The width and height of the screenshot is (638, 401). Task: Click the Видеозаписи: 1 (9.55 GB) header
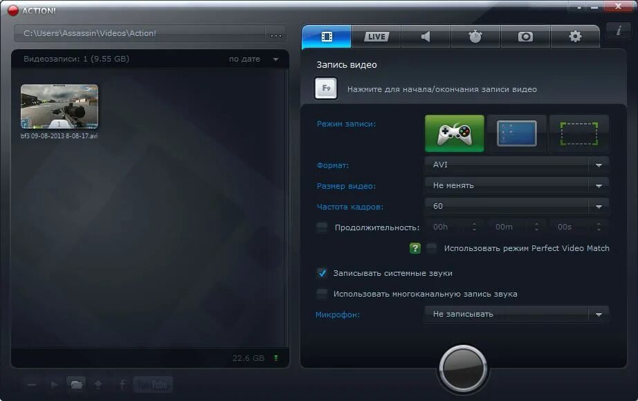[77, 59]
